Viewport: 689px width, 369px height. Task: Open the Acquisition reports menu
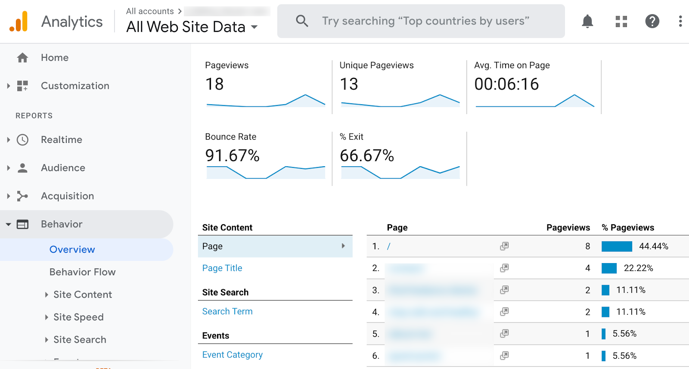[67, 196]
